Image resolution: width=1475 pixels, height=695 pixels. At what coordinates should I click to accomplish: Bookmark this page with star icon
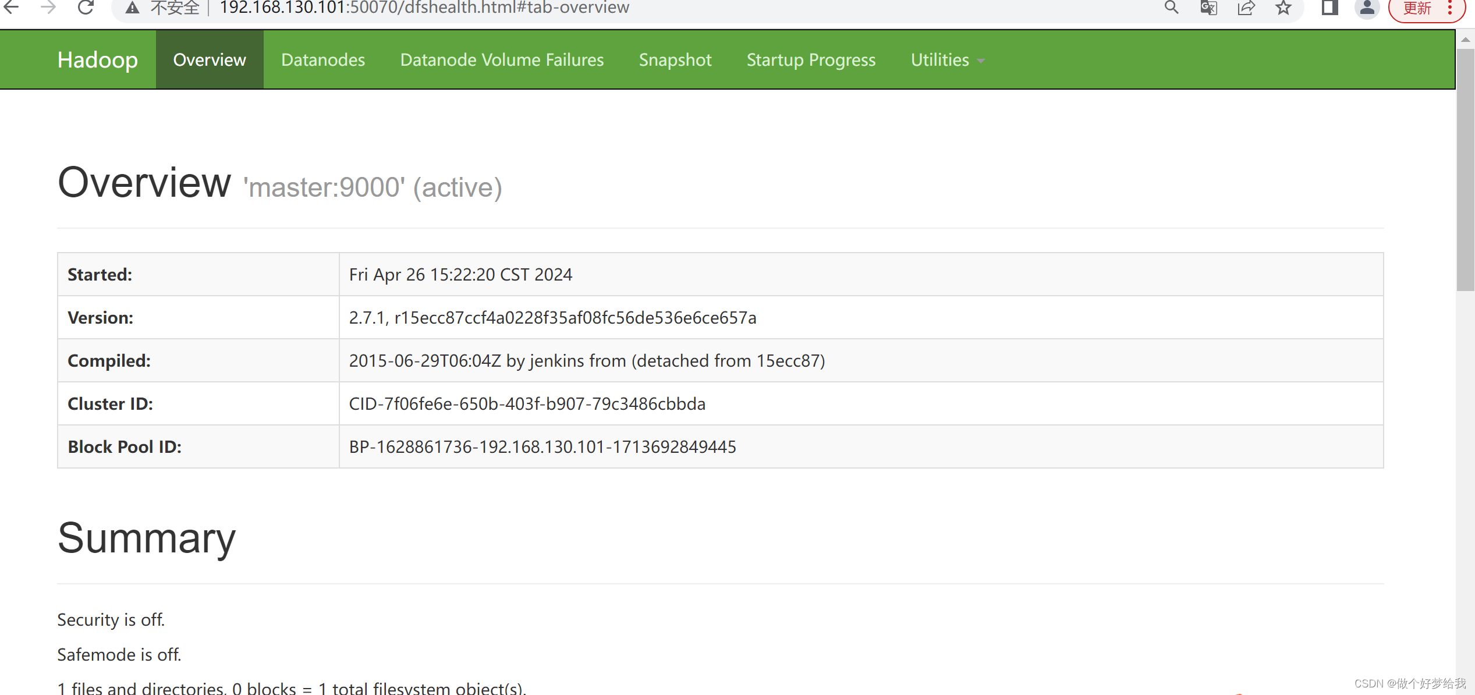point(1283,8)
